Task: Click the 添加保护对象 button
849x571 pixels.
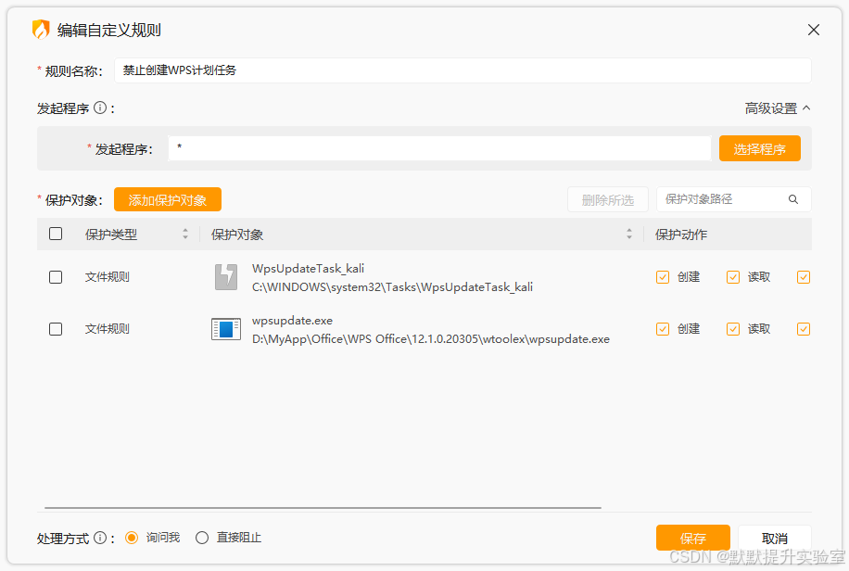Action: (x=168, y=199)
